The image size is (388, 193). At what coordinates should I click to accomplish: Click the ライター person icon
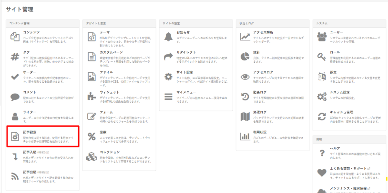15,116
